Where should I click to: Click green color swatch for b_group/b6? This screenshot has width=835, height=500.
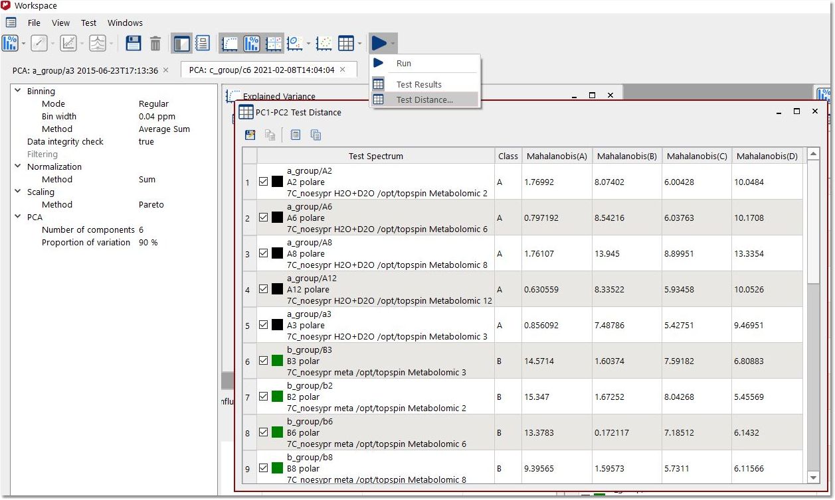click(277, 432)
